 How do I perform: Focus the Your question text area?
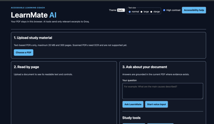162,91
